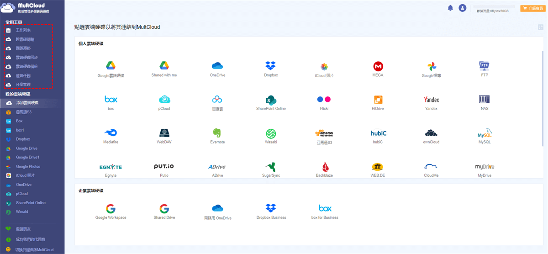548x254 pixels.
Task: Add Google Photos from personal clouds grid
Action: [431, 69]
